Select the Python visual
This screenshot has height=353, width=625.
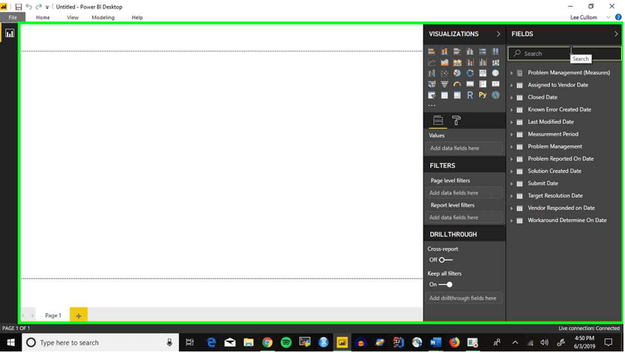pyautogui.click(x=482, y=95)
